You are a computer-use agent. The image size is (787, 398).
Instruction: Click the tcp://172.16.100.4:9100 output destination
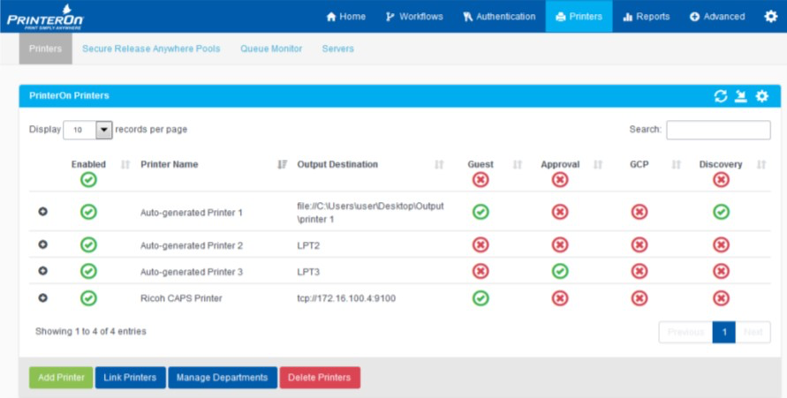click(346, 298)
